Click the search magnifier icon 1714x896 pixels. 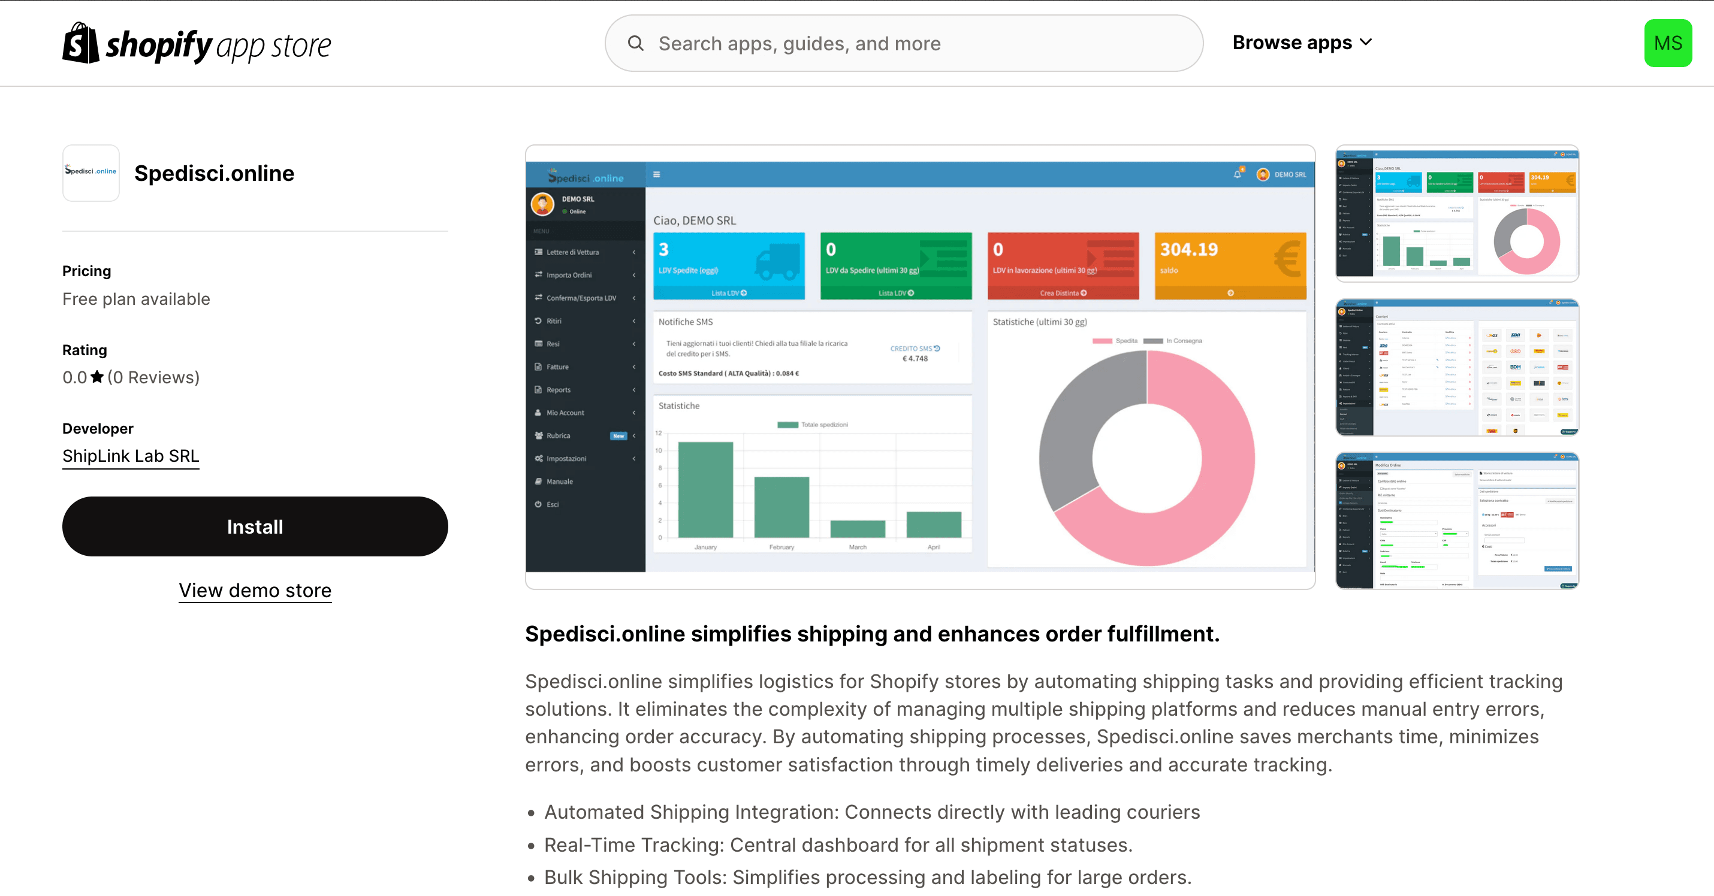[x=635, y=43]
